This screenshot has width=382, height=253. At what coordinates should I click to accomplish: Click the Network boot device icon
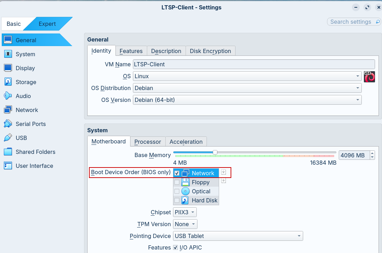tap(185, 173)
